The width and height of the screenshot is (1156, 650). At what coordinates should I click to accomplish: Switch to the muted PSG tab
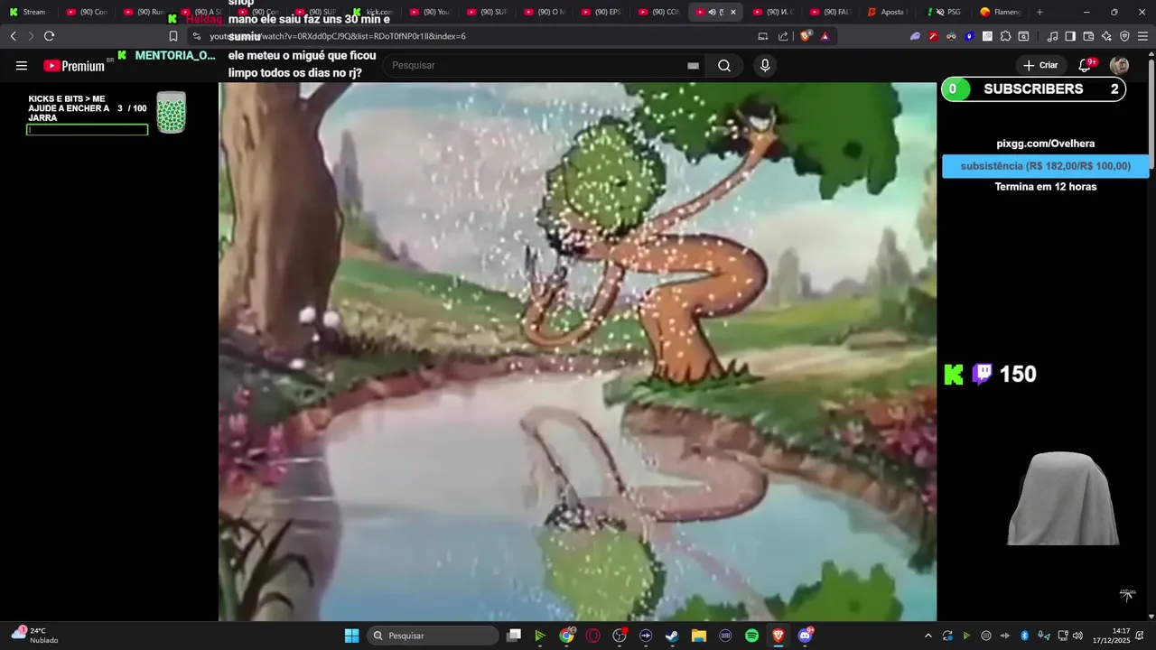(x=945, y=12)
